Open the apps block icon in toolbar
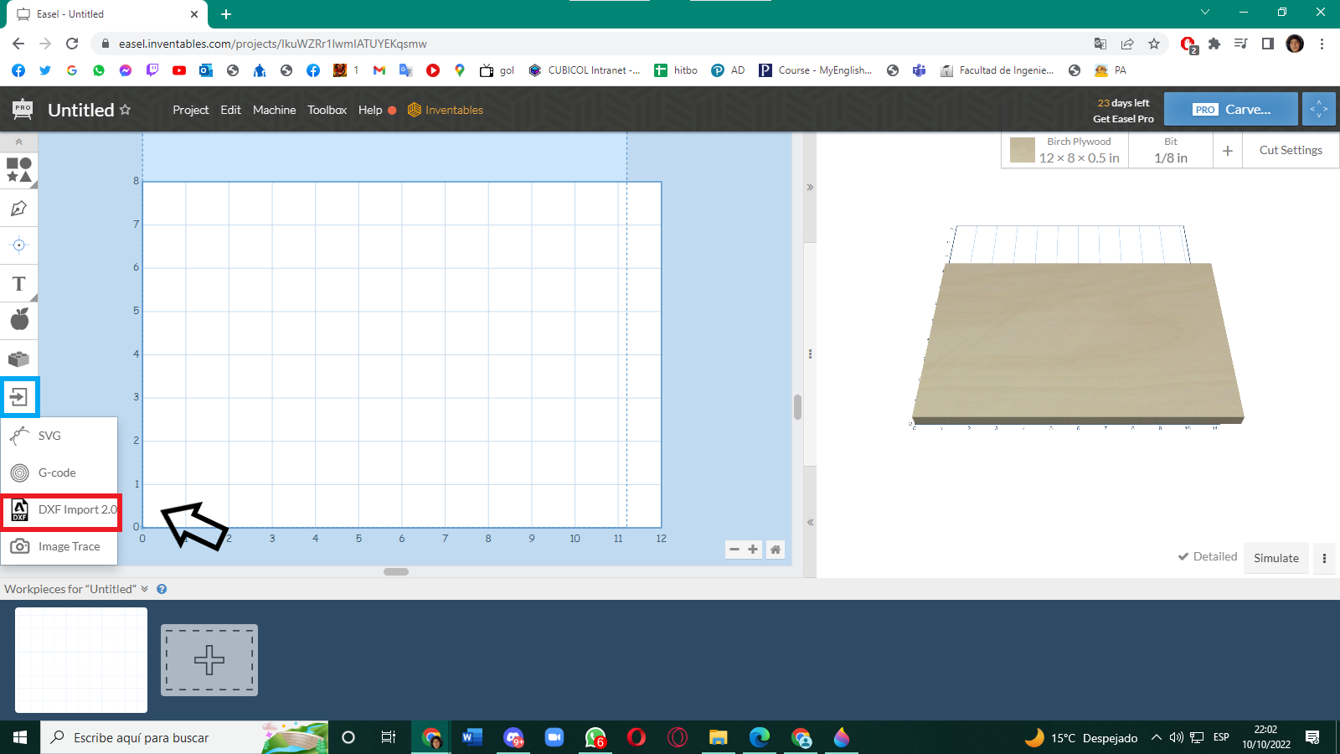The height and width of the screenshot is (754, 1340). (x=18, y=359)
